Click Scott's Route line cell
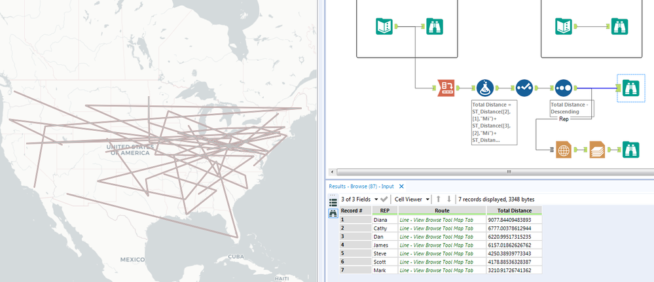654x282 pixels. (442, 262)
